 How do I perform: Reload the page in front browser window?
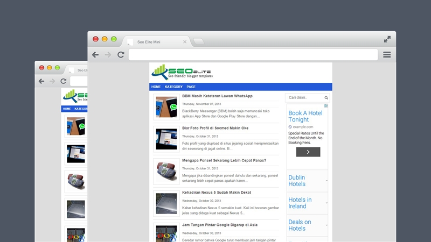pyautogui.click(x=121, y=55)
